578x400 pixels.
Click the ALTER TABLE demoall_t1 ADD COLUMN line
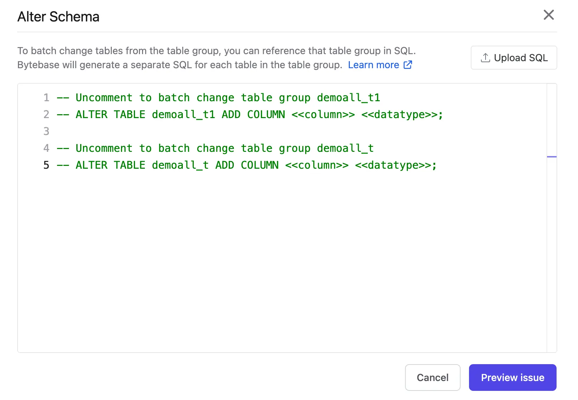pos(250,115)
